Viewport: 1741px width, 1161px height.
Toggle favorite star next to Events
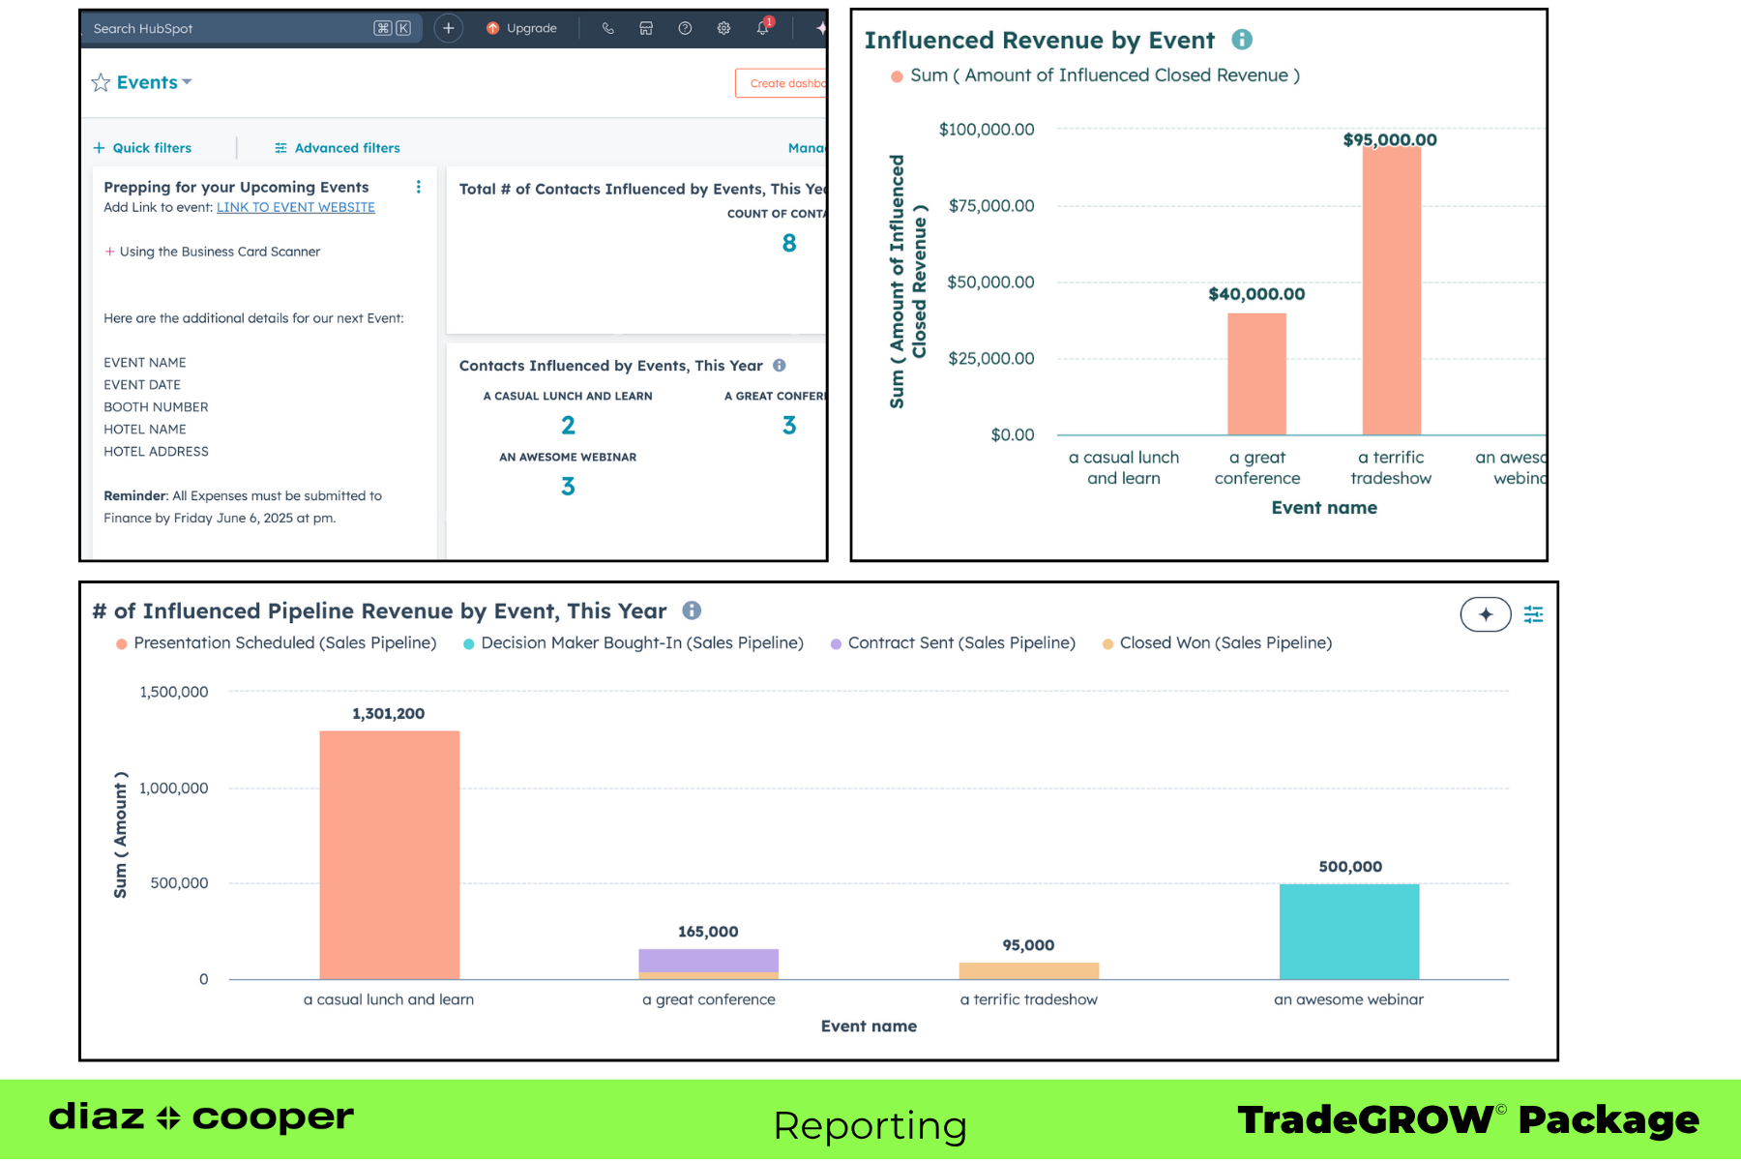(100, 82)
